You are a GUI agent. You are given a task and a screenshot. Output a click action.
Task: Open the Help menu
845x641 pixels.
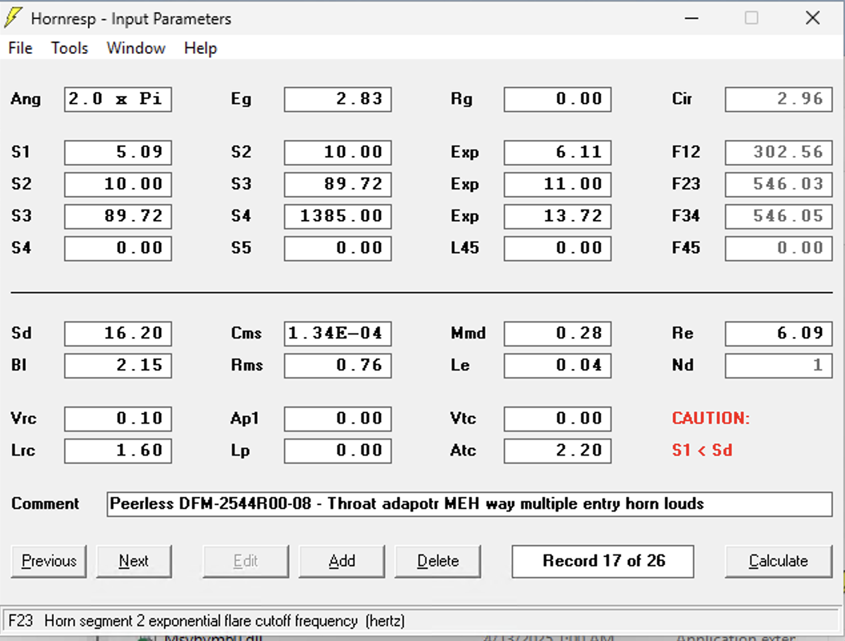coord(201,48)
